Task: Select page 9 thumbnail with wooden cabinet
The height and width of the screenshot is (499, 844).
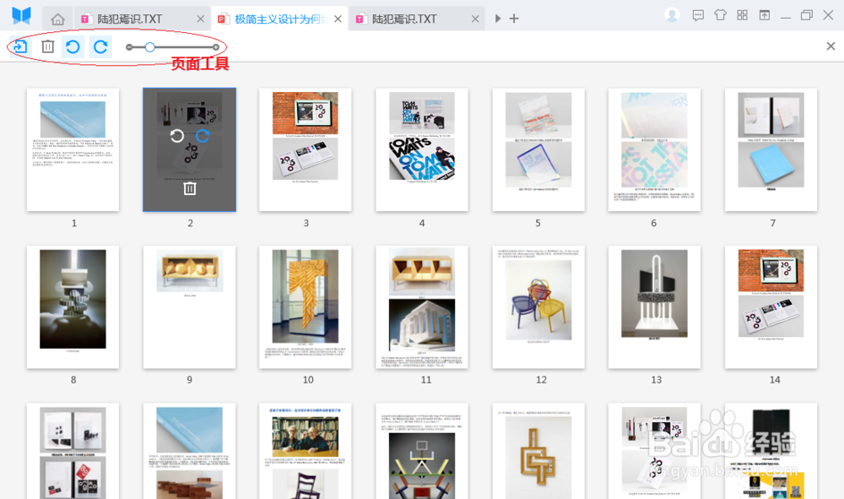Action: tap(189, 307)
